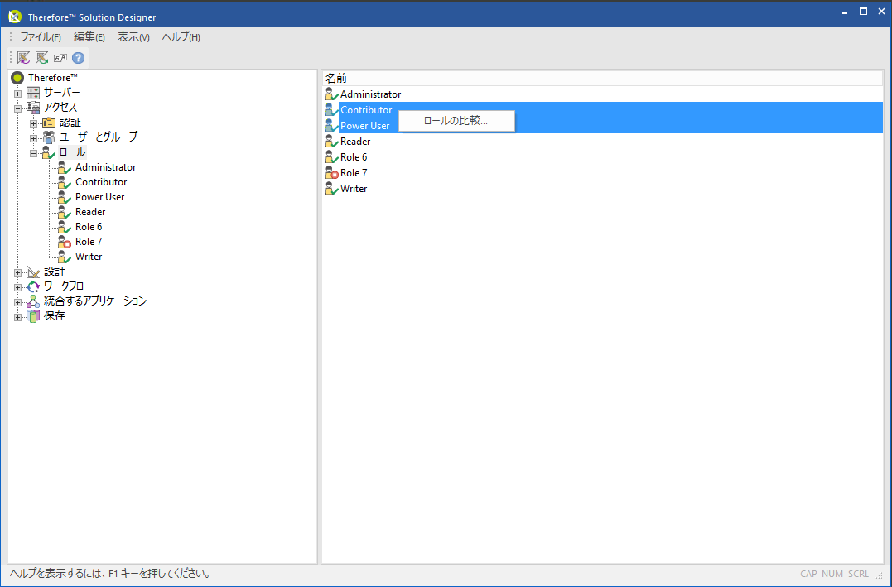Click the Writer icon in the right list
892x587 pixels.
[331, 189]
